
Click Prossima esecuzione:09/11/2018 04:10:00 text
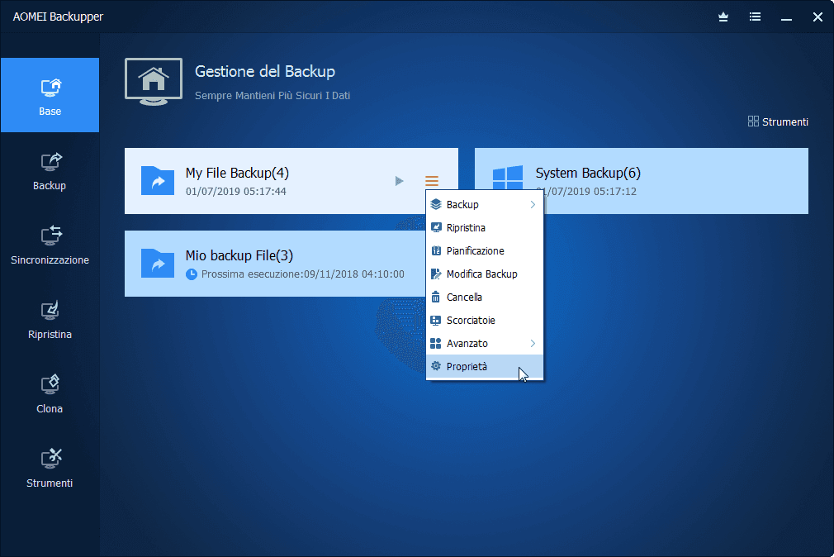click(303, 274)
